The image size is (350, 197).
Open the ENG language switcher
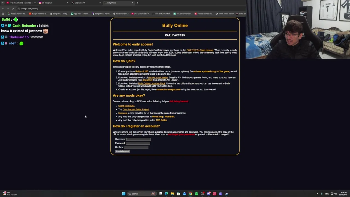(x=327, y=194)
